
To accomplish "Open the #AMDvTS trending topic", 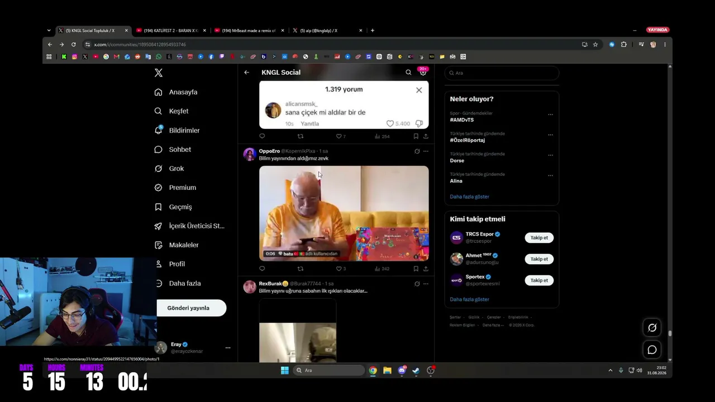I will click(462, 120).
